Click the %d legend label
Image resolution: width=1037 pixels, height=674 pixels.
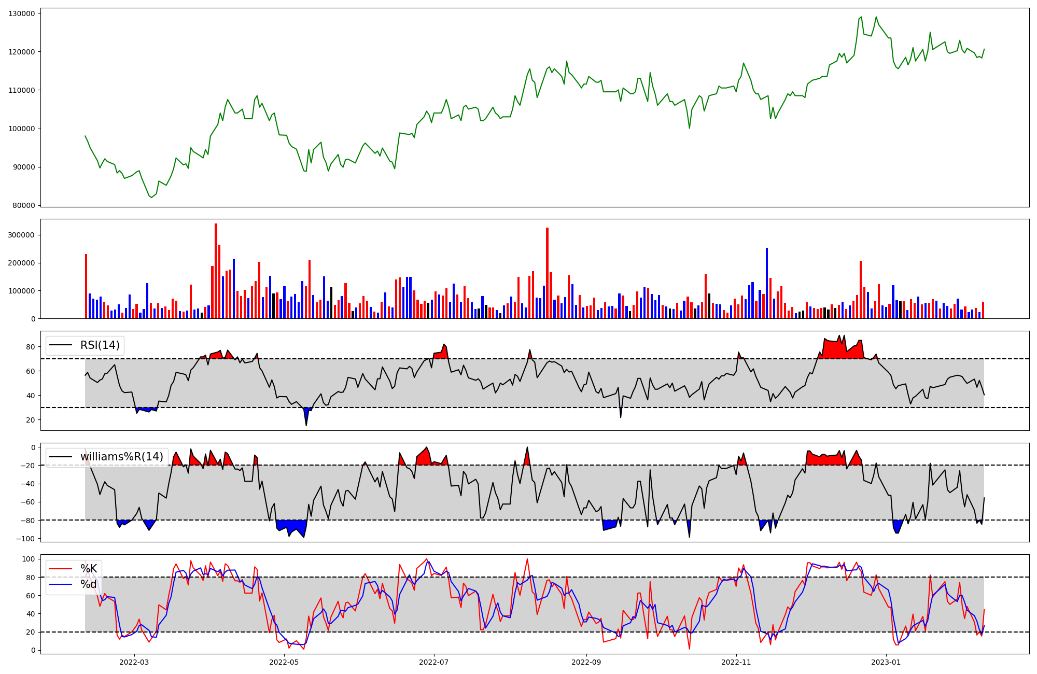[x=89, y=584]
